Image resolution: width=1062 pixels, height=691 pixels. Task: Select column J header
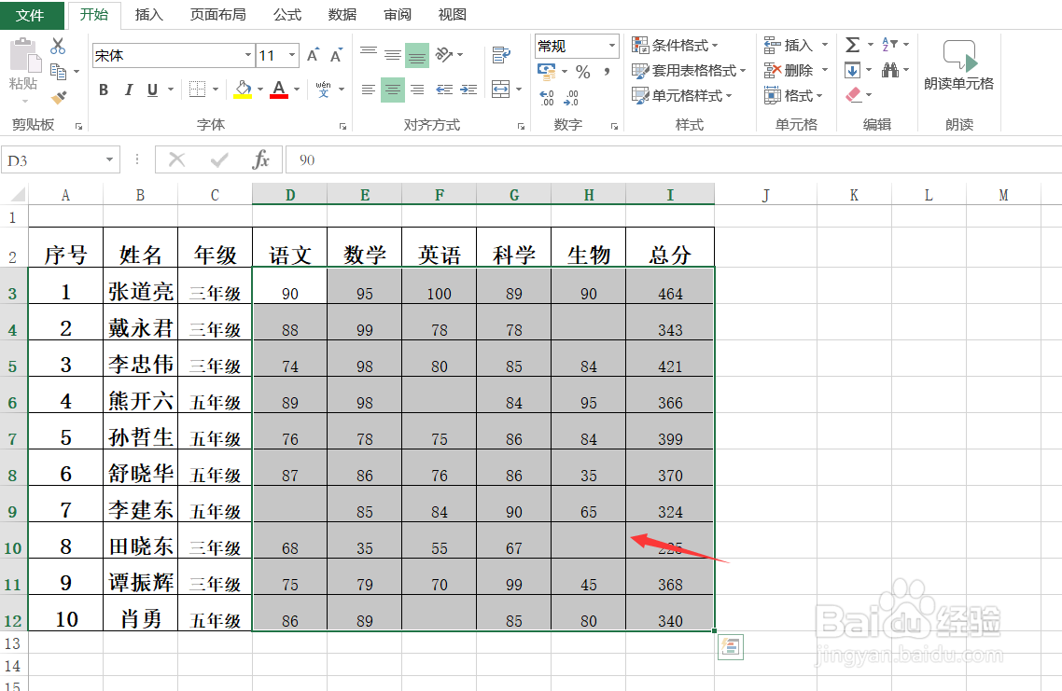coord(765,195)
